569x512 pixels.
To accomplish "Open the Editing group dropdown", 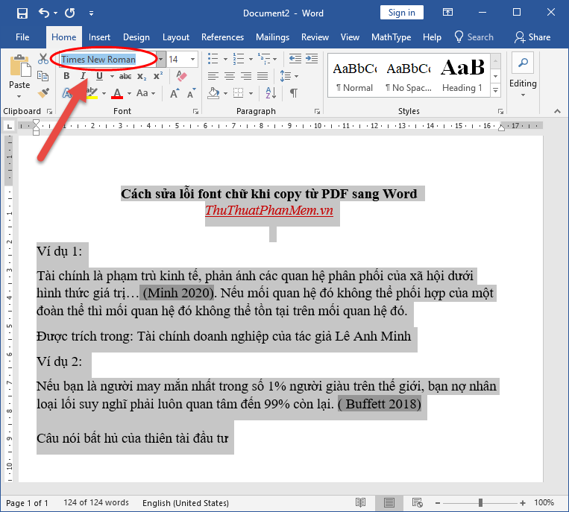I will [523, 95].
